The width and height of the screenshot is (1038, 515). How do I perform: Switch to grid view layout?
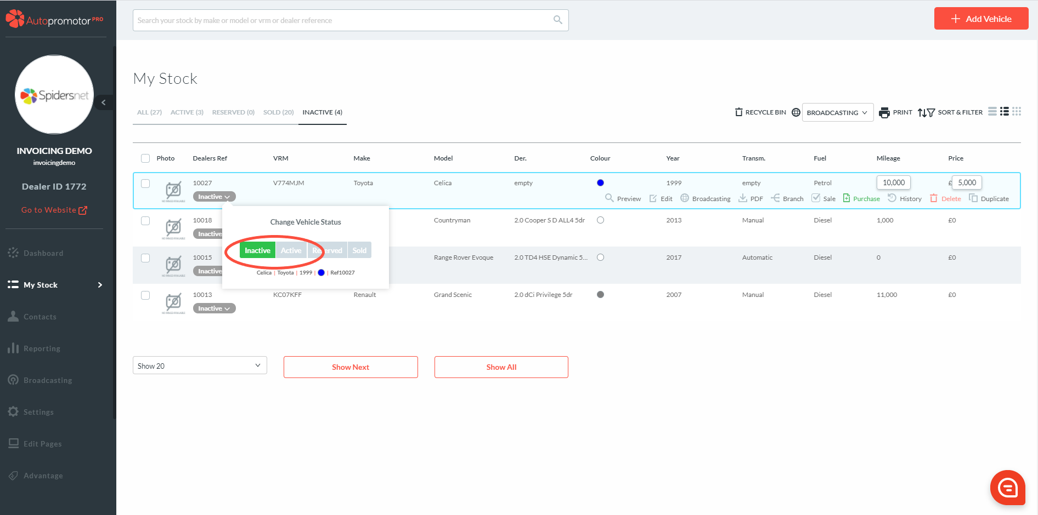coord(1017,112)
